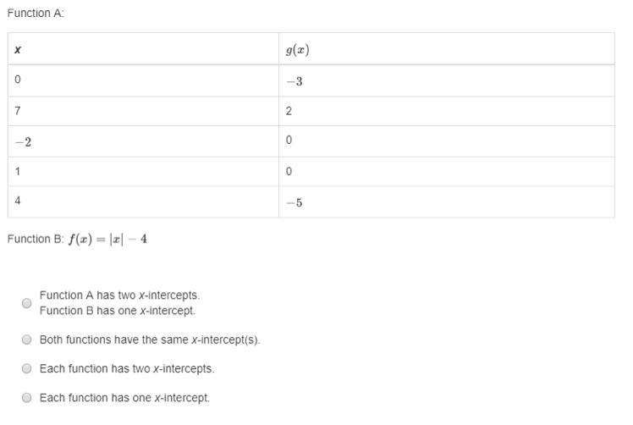
Task: Click the x column header cell
Action: pos(143,49)
